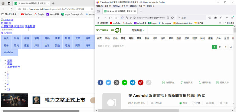Open 其他書籤 folder in Firefox
The height and width of the screenshot is (112, 236).
pos(229,23)
